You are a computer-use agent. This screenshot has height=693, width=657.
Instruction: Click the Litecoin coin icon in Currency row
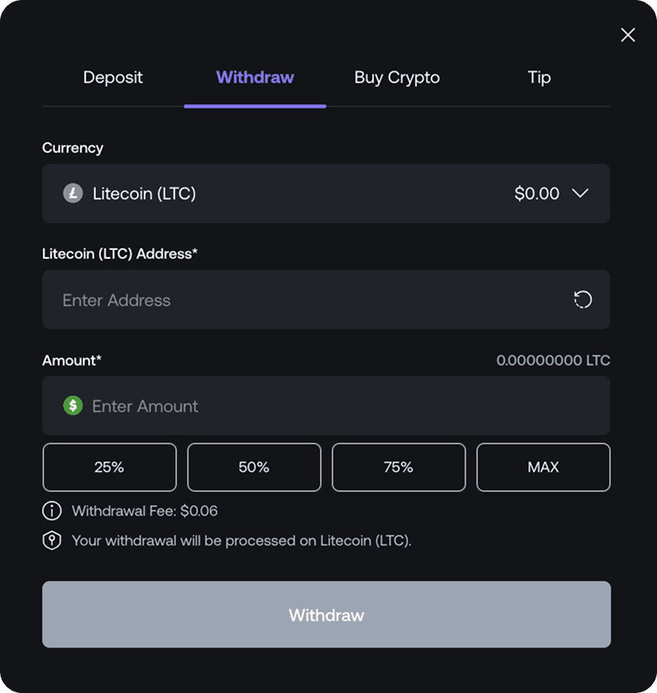pyautogui.click(x=73, y=193)
